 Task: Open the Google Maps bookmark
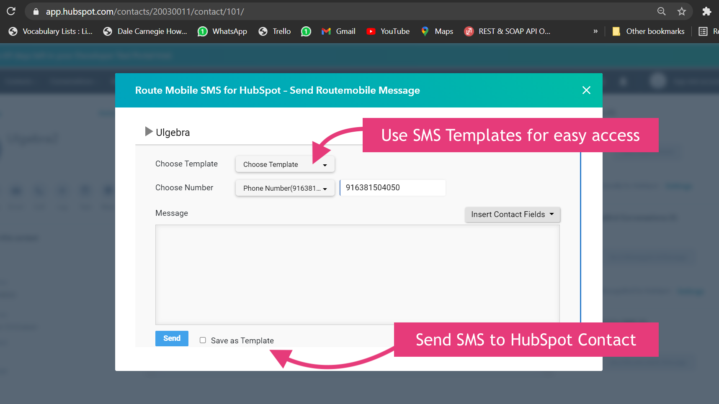coord(436,31)
